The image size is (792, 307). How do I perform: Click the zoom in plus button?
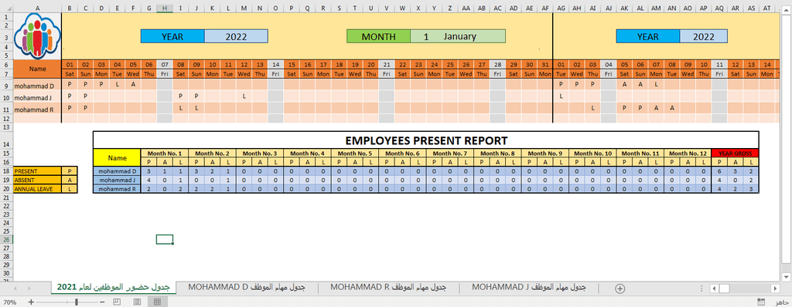(31, 302)
